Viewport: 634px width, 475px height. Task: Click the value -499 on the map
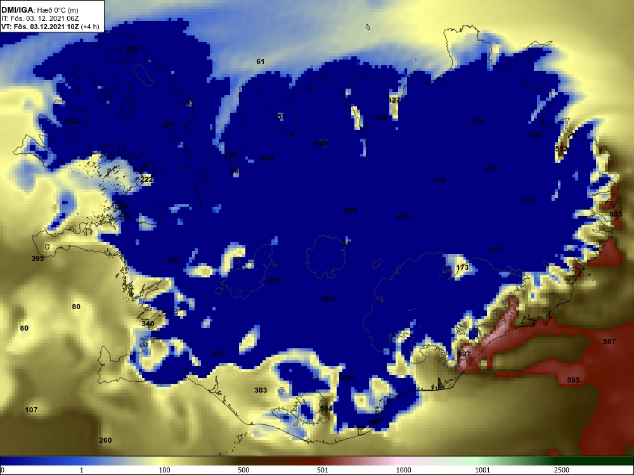click(266, 158)
